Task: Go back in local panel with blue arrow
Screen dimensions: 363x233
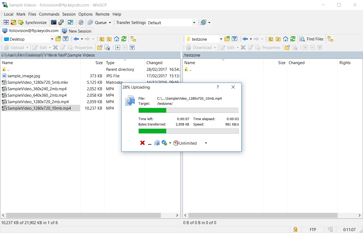Action: pyautogui.click(x=76, y=39)
